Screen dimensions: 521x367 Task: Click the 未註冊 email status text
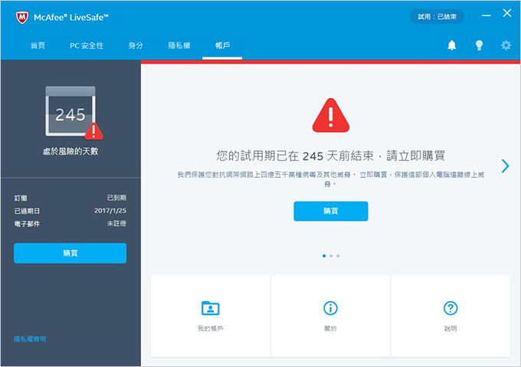coord(116,224)
